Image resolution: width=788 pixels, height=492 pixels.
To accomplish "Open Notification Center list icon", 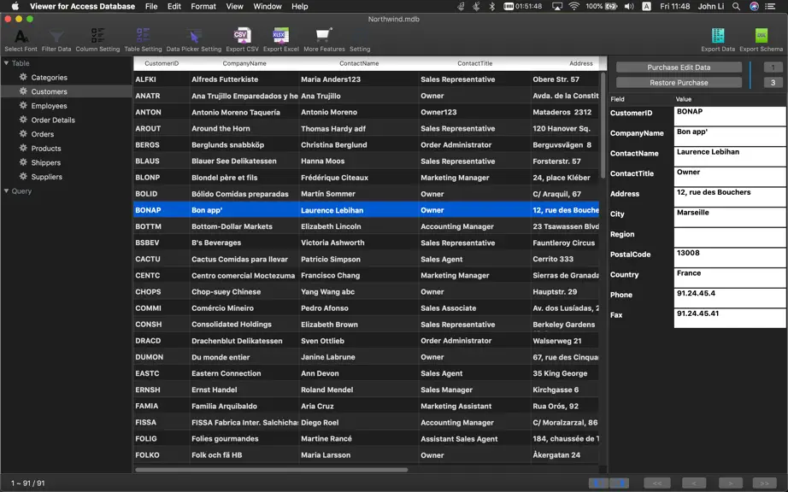I will pos(770,6).
